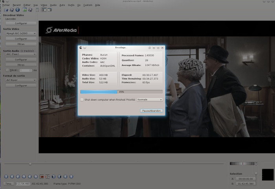275x189 pixels.
Task: Enable Shut down computer when finished
Action: [82, 100]
